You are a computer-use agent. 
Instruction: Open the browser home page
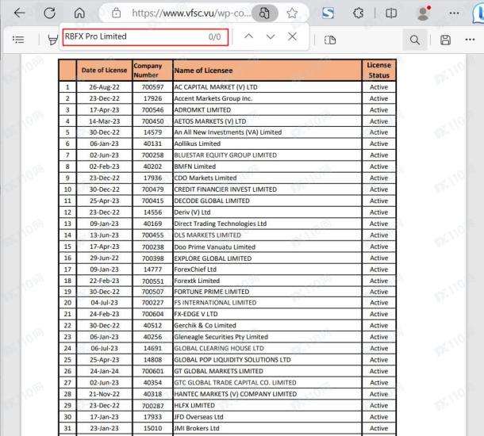[x=79, y=13]
